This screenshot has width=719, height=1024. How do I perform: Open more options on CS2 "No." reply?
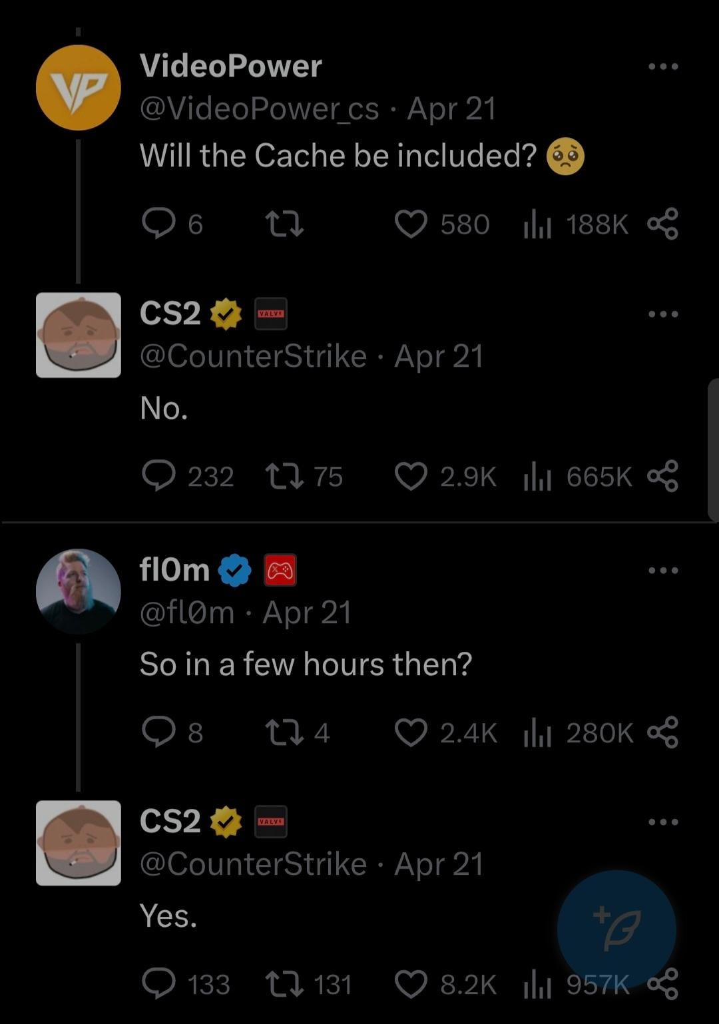(x=663, y=314)
